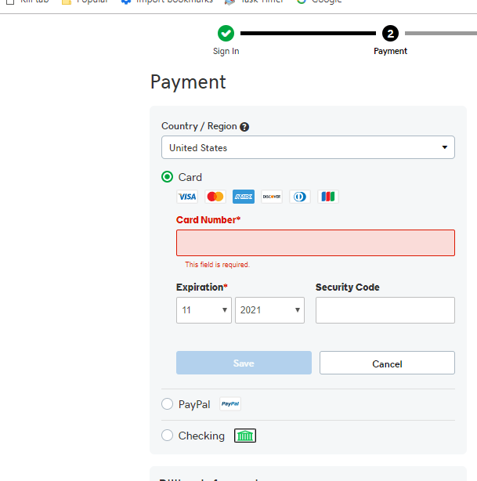Click the Payment page heading
The height and width of the screenshot is (481, 477).
(x=188, y=82)
